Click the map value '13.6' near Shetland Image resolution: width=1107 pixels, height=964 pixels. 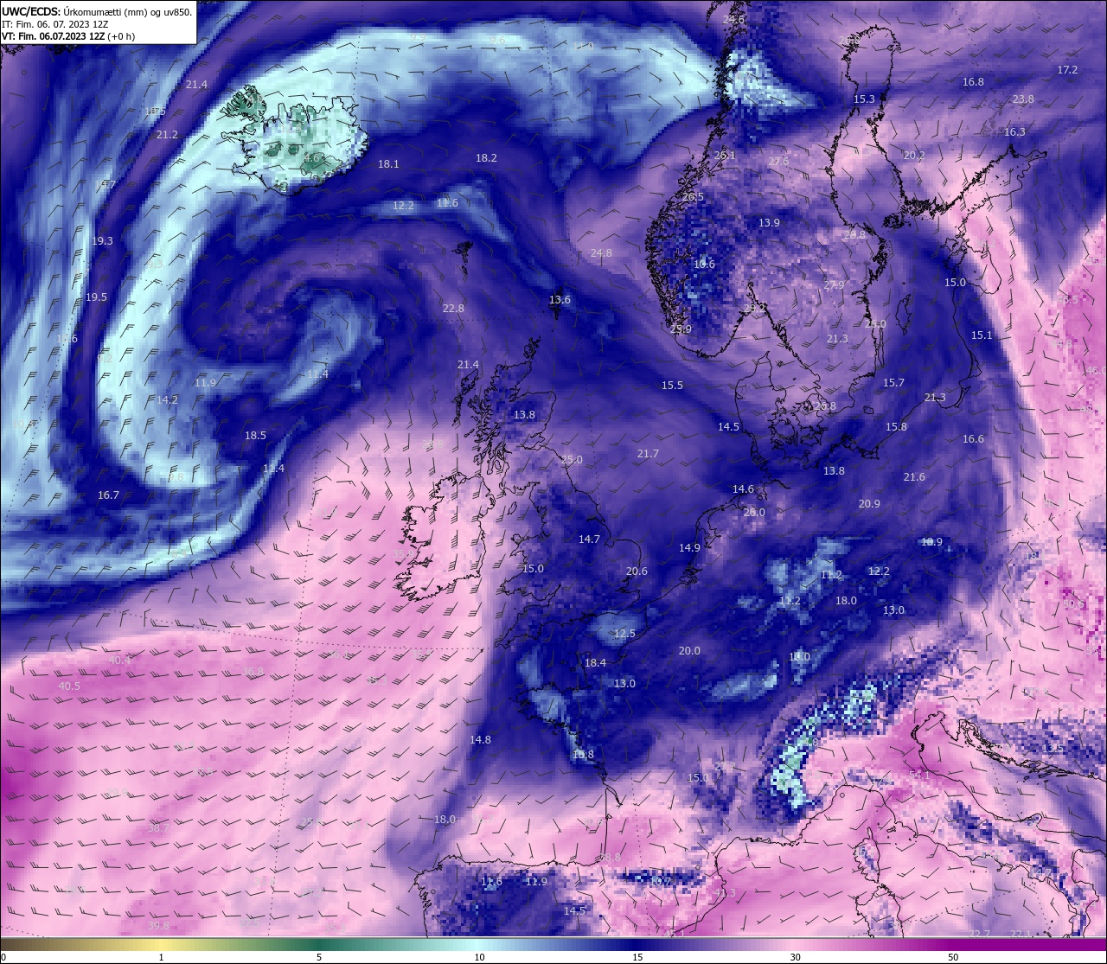coord(560,300)
